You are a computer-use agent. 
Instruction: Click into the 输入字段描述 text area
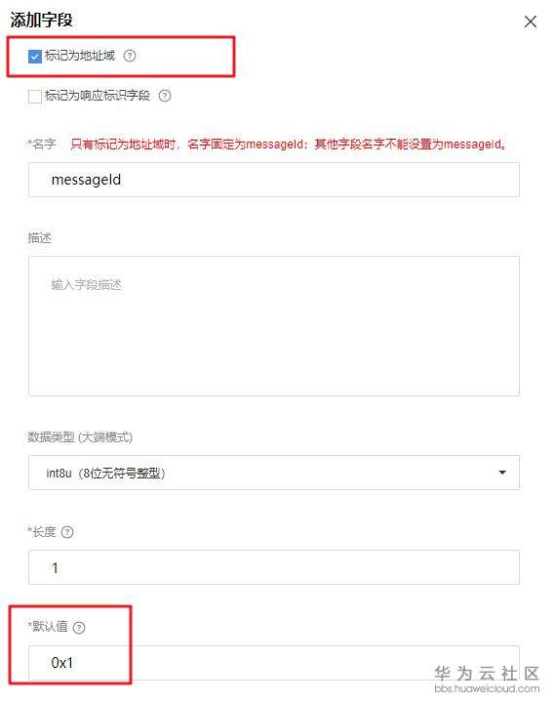(x=274, y=326)
